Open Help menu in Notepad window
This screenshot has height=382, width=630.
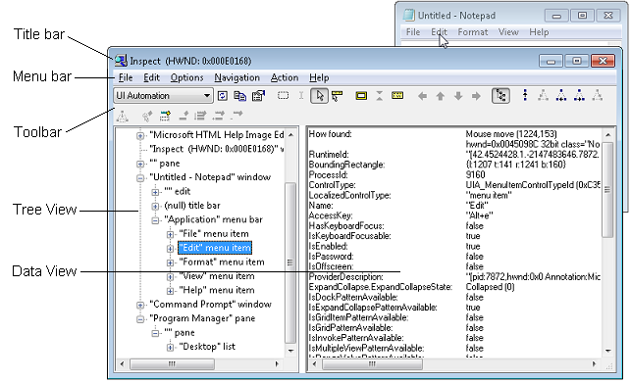[x=539, y=32]
